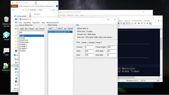Move selected sound effect down
Image resolution: width=169 pixels, height=95 pixels.
[42, 28]
